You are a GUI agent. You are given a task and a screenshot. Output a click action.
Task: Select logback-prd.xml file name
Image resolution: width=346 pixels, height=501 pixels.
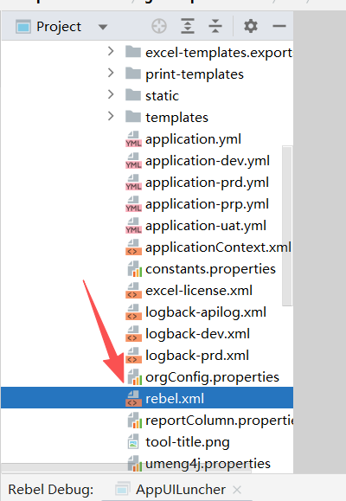coord(197,356)
